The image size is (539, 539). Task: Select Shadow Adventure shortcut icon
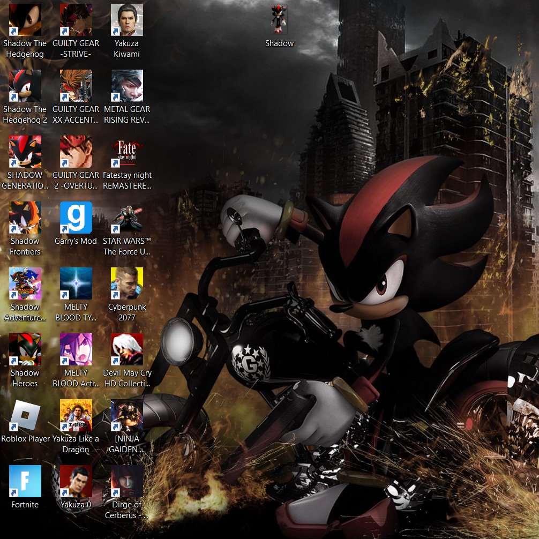(x=25, y=283)
